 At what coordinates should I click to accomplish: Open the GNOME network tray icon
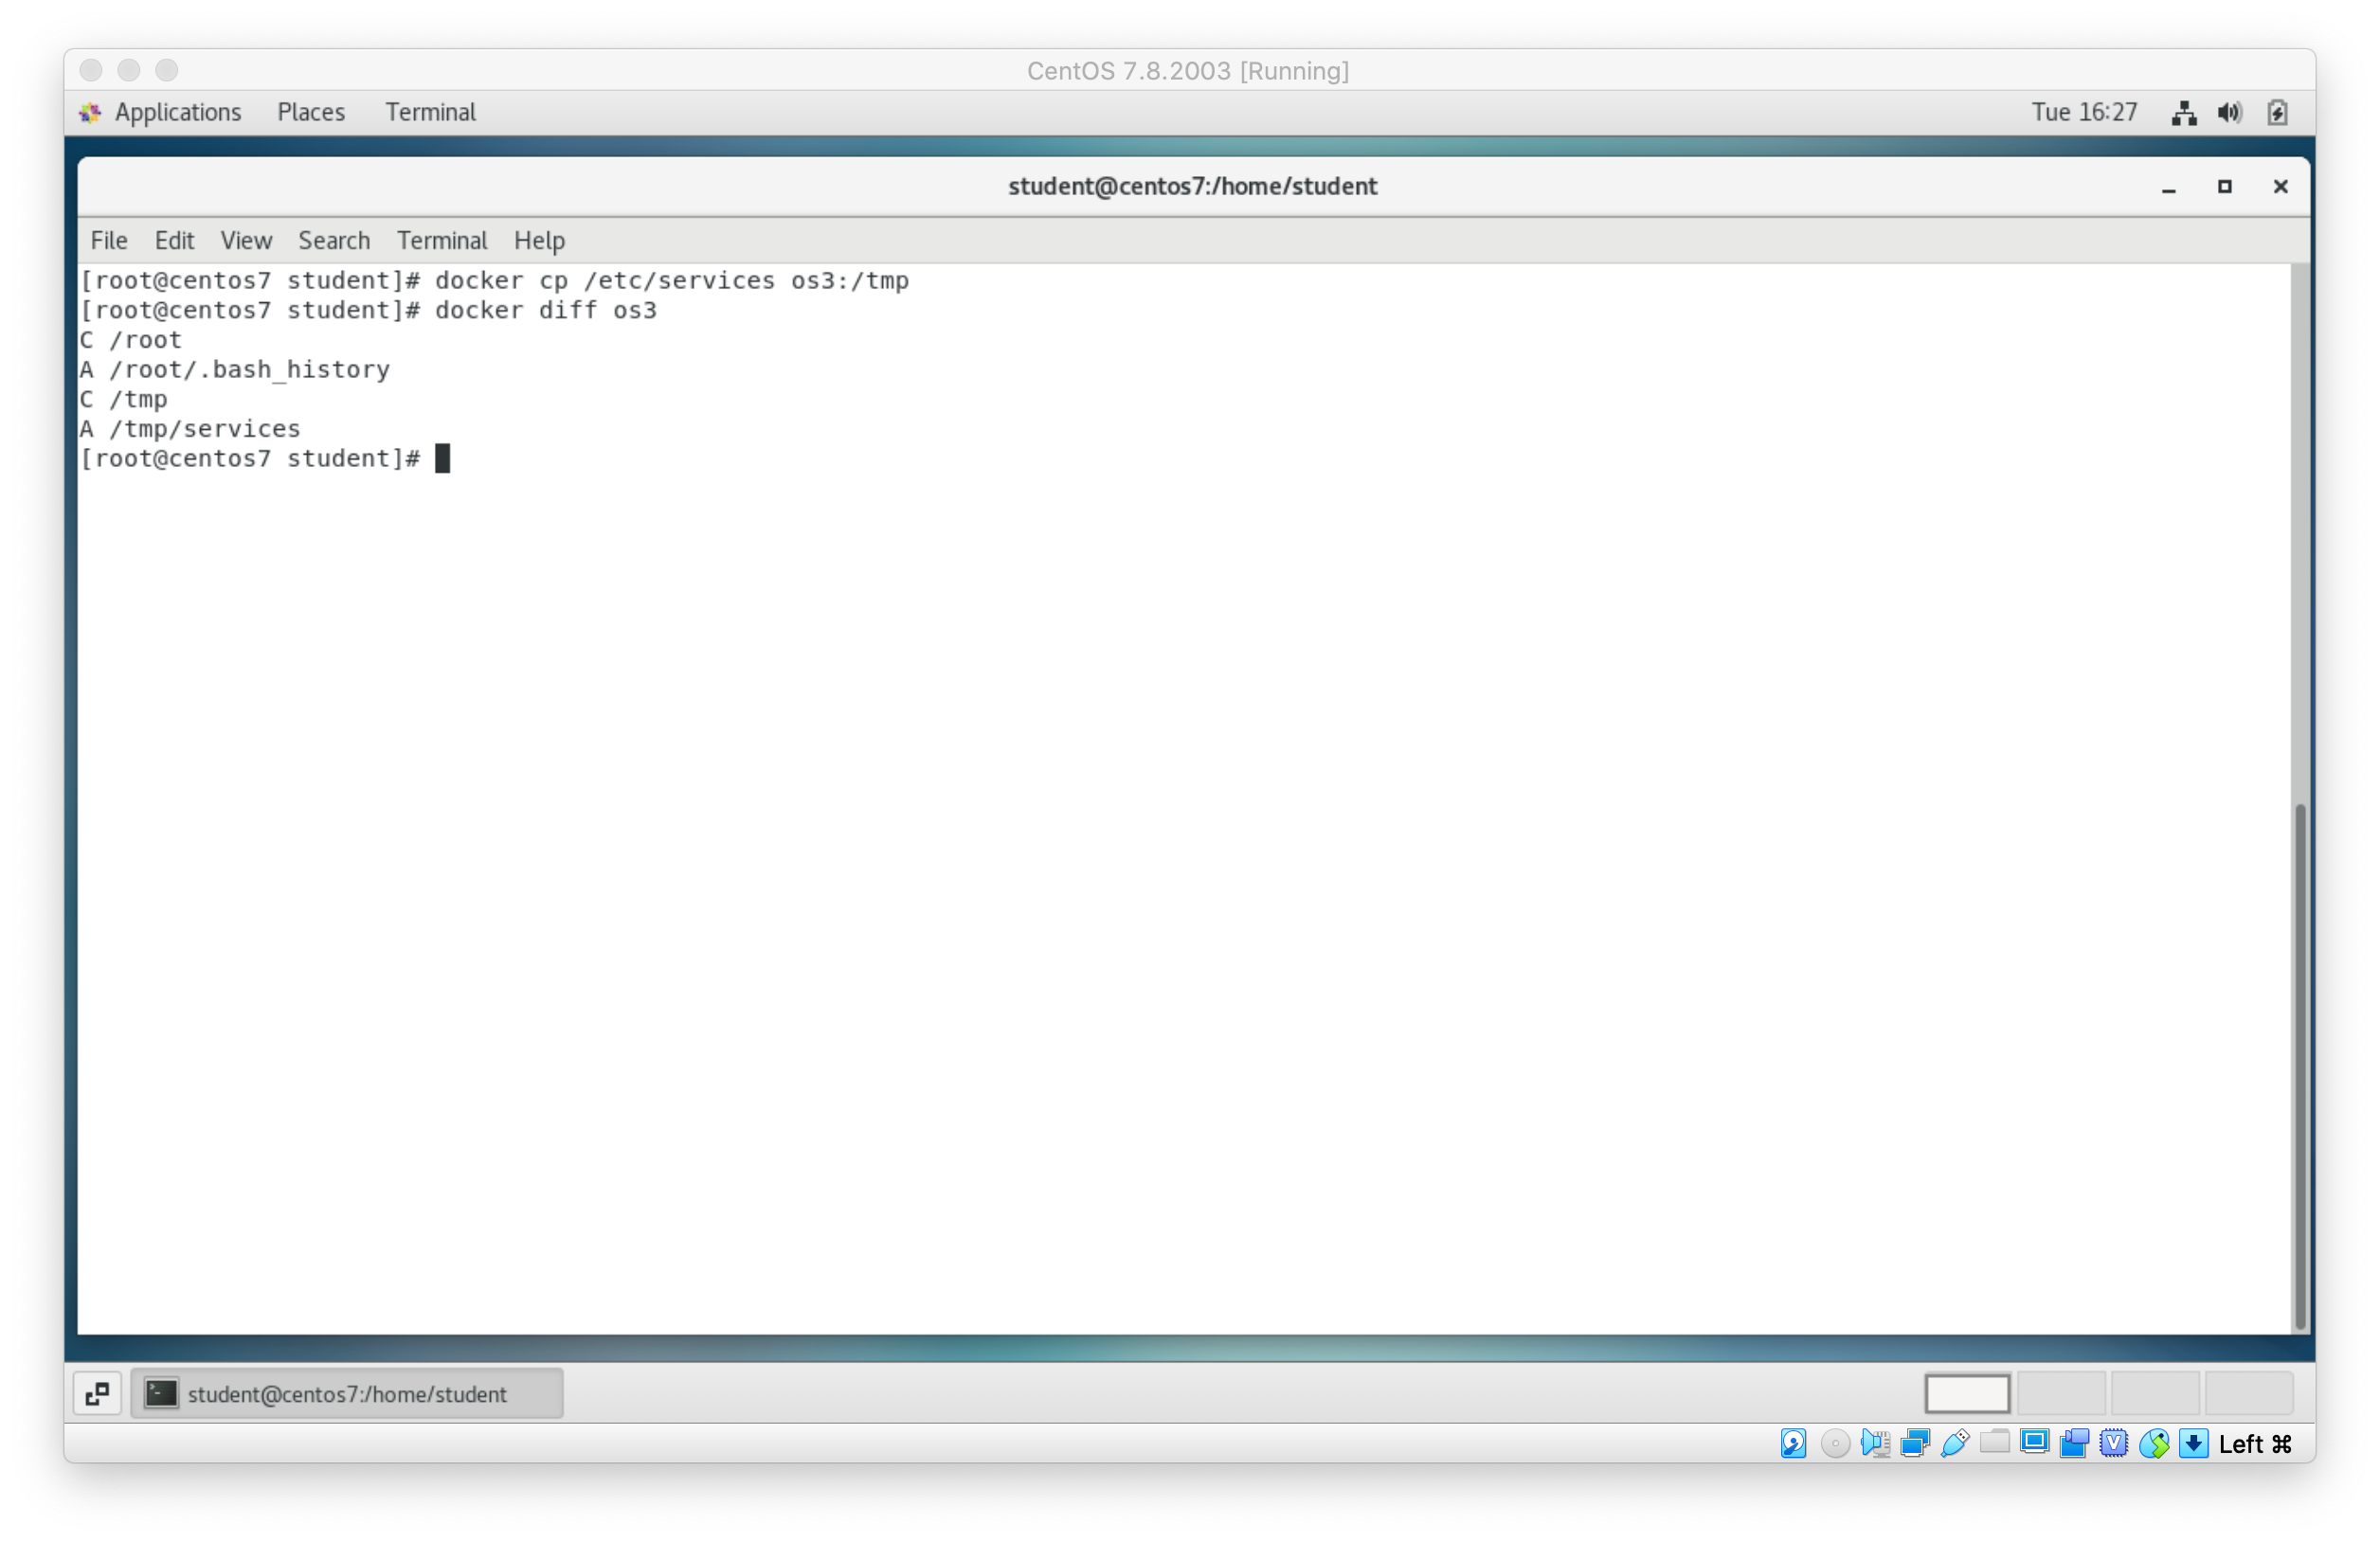point(2184,113)
